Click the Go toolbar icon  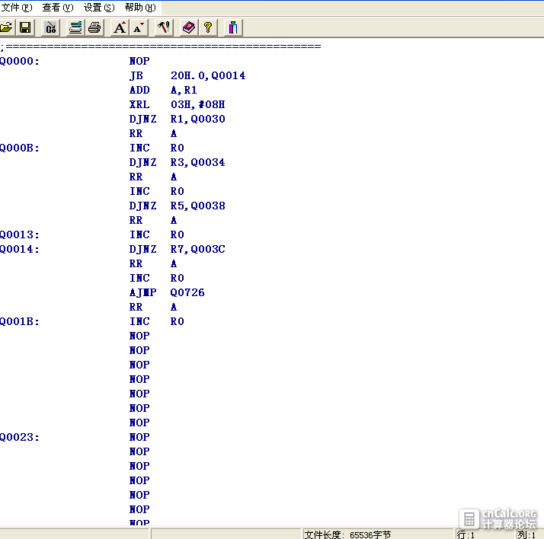(x=50, y=27)
